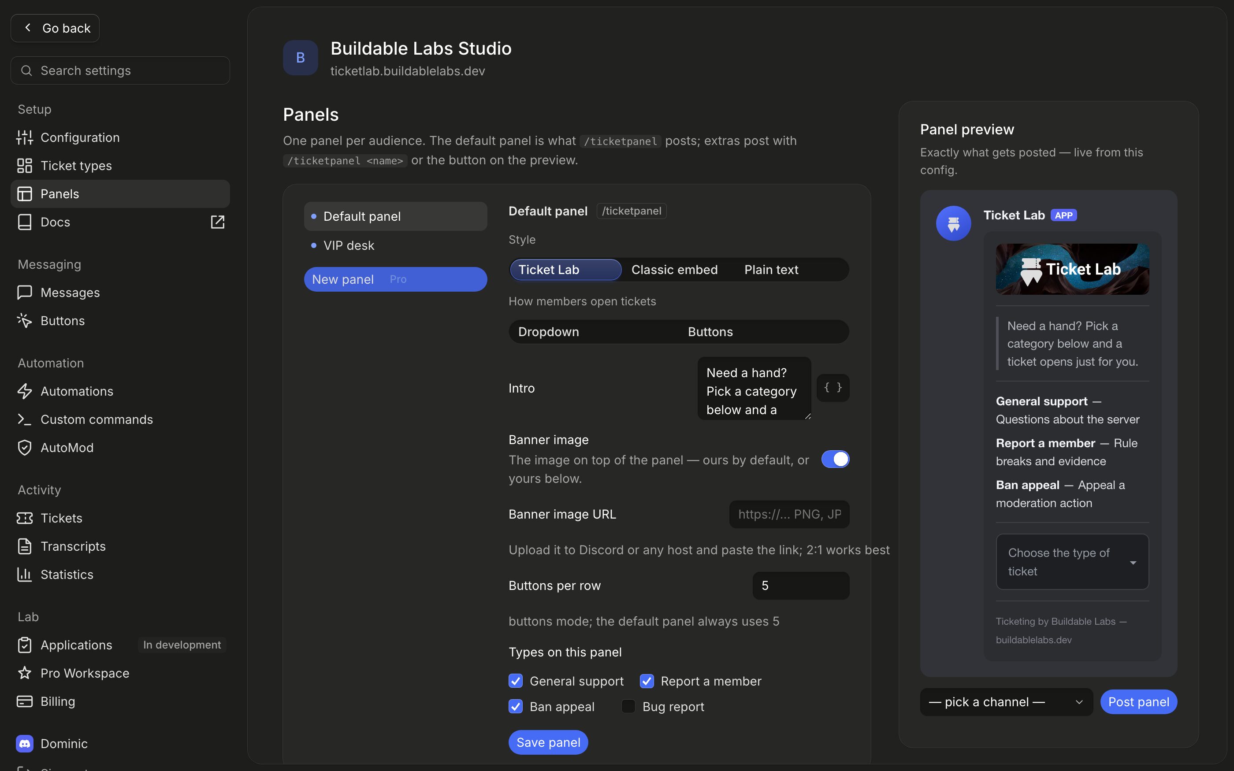
Task: Click the Post panel button
Action: point(1139,702)
